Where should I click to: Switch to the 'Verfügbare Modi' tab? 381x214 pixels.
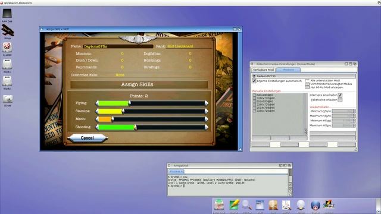click(263, 70)
